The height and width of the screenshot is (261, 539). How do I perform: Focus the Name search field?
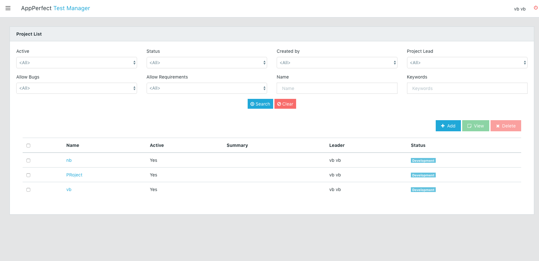tap(337, 88)
